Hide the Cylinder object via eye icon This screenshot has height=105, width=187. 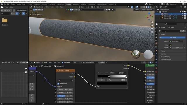(x=183, y=14)
